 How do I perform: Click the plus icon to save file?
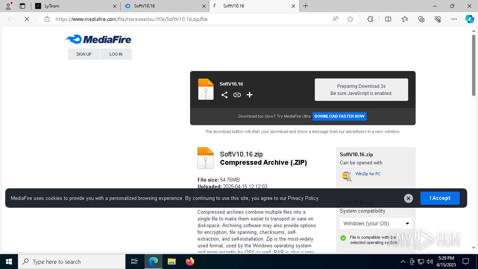pyautogui.click(x=249, y=95)
